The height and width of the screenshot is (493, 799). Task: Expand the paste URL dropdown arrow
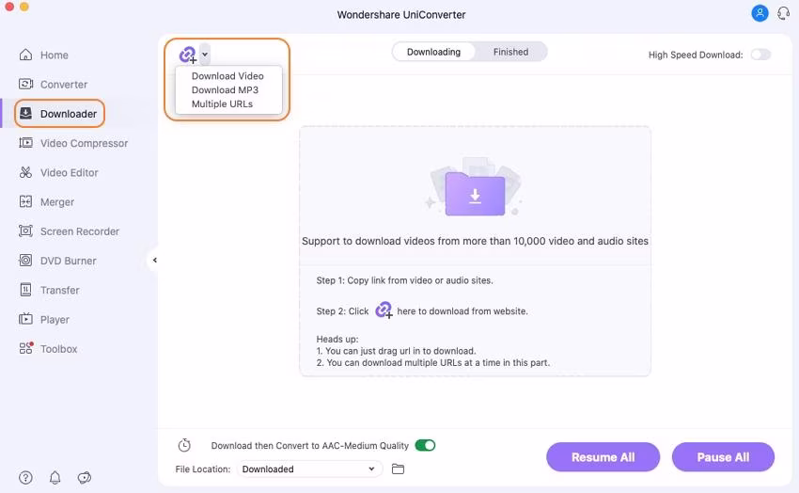pyautogui.click(x=205, y=55)
